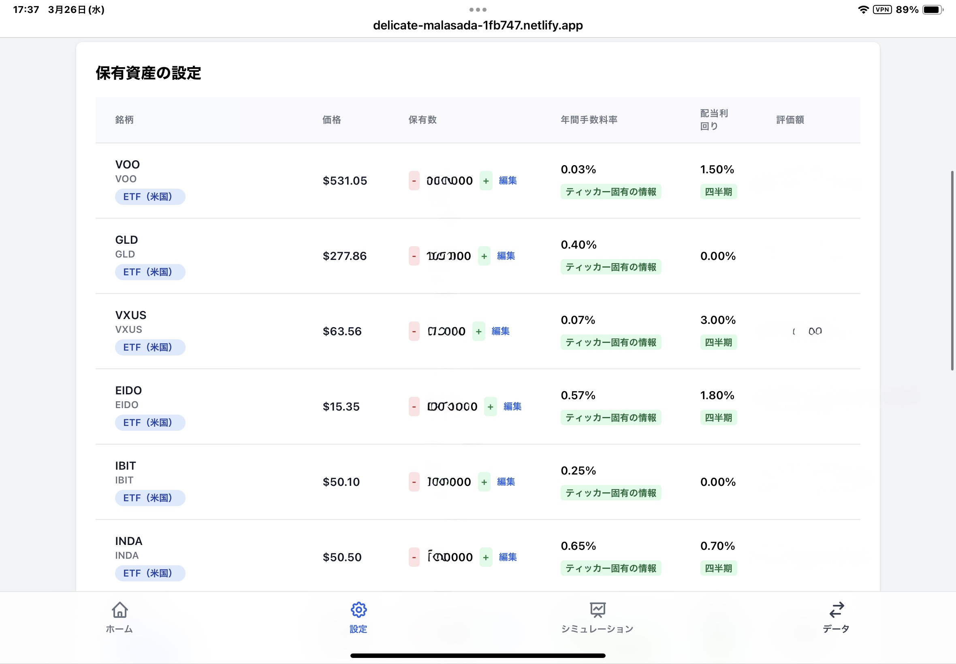Click the 年間手数料率 column header
The image size is (956, 664).
pyautogui.click(x=589, y=120)
